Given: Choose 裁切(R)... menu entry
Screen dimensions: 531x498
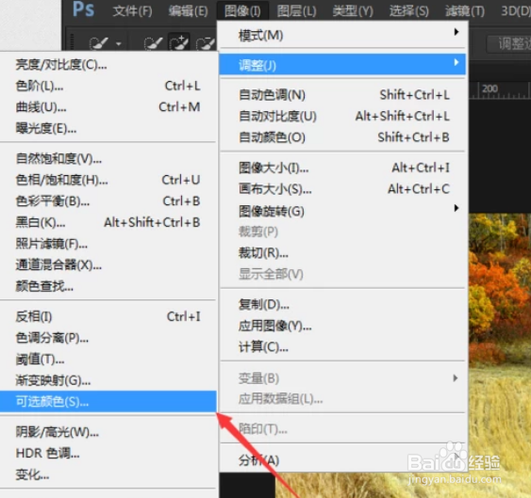Looking at the screenshot, I should [x=343, y=253].
